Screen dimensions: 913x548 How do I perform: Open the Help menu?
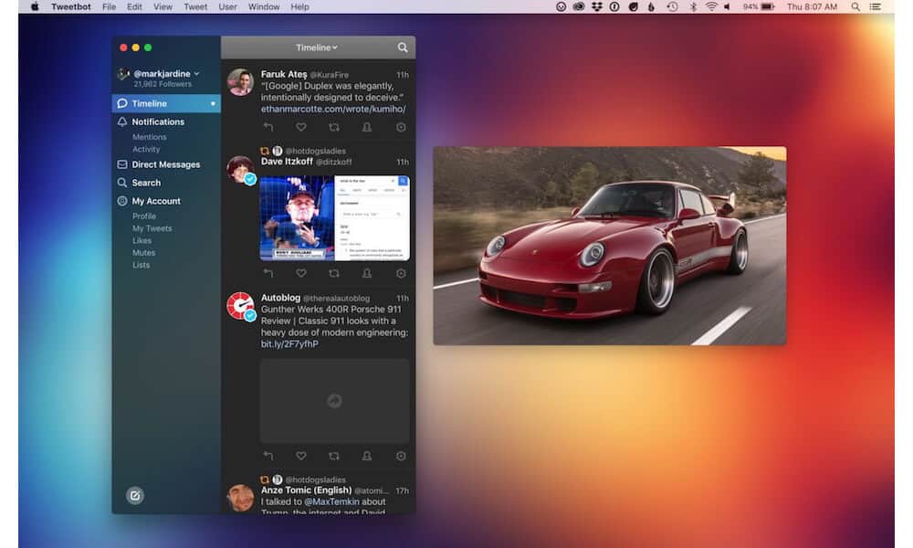tap(299, 7)
